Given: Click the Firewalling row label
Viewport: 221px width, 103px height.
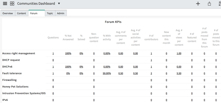Looking at the screenshot, I should click(9, 80).
